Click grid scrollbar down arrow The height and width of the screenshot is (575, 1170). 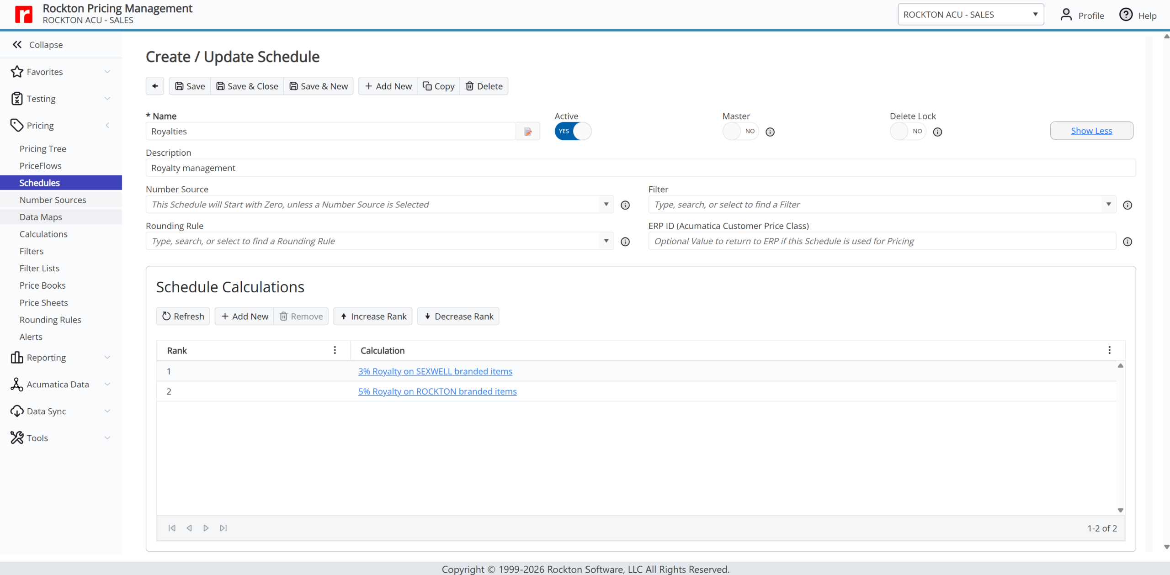[1121, 510]
